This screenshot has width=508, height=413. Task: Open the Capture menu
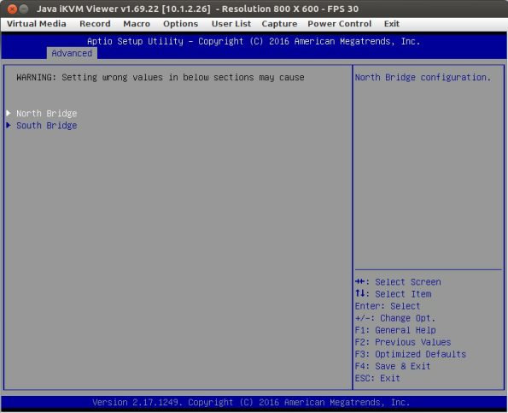tap(279, 24)
